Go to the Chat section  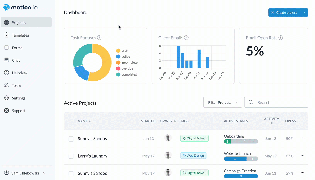tap(16, 60)
